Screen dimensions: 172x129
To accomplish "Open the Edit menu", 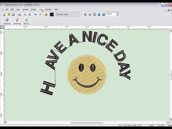I will [x=12, y=9].
